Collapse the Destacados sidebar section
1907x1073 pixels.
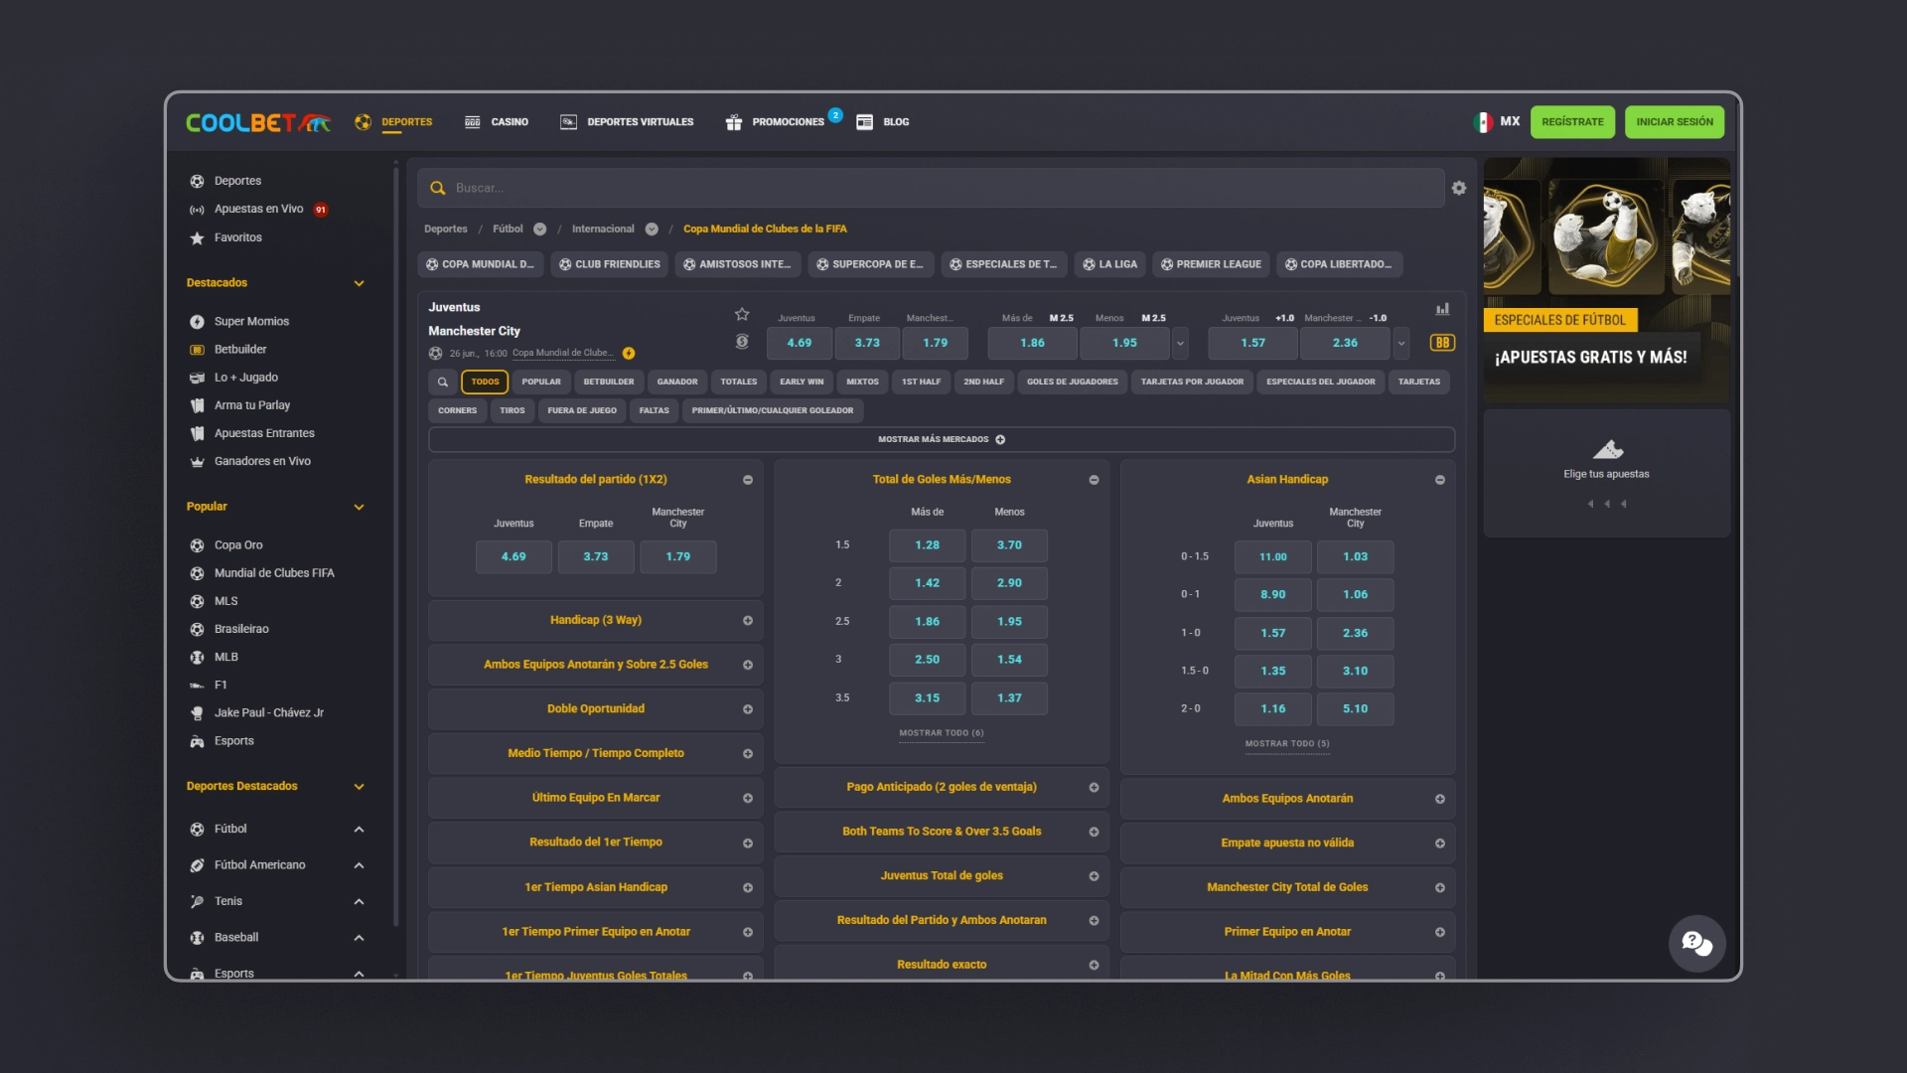tap(359, 283)
